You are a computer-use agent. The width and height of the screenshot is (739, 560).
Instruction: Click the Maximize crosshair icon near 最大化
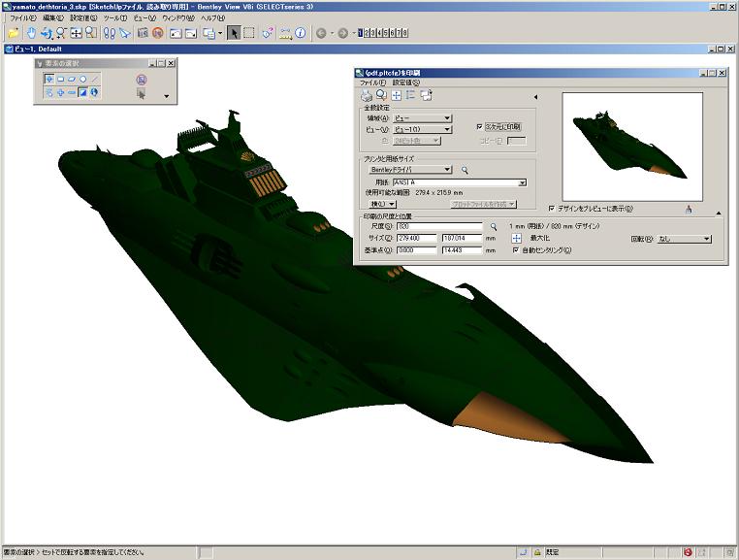(x=517, y=238)
